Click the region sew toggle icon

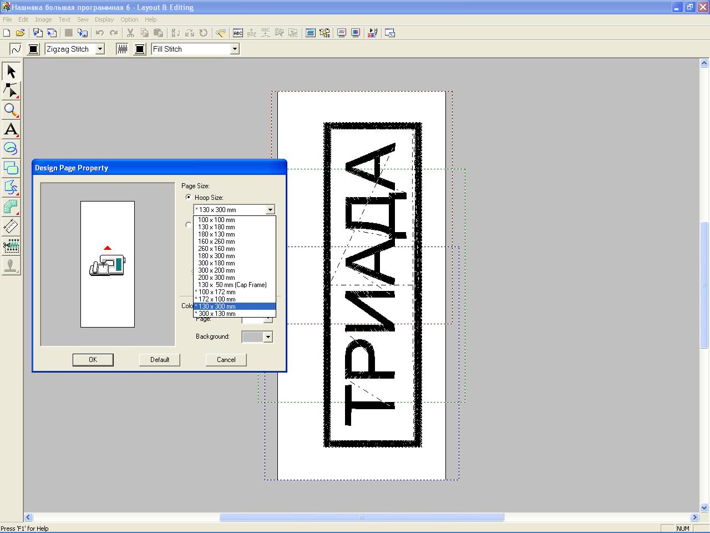(122, 49)
